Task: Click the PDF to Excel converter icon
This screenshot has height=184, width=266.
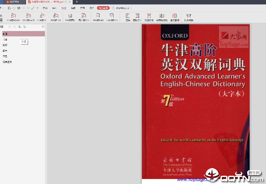Action: point(28,16)
